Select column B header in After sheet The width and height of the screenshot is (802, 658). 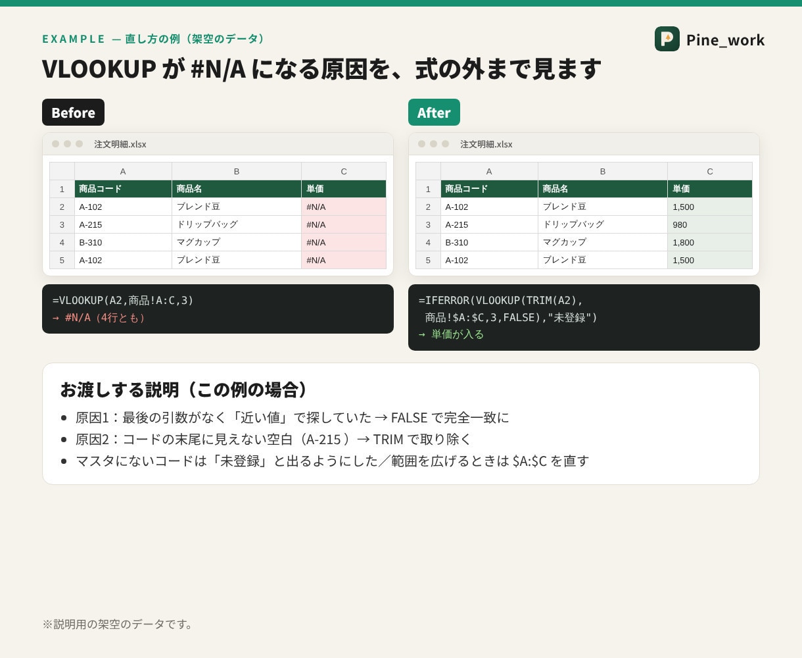[x=603, y=171]
